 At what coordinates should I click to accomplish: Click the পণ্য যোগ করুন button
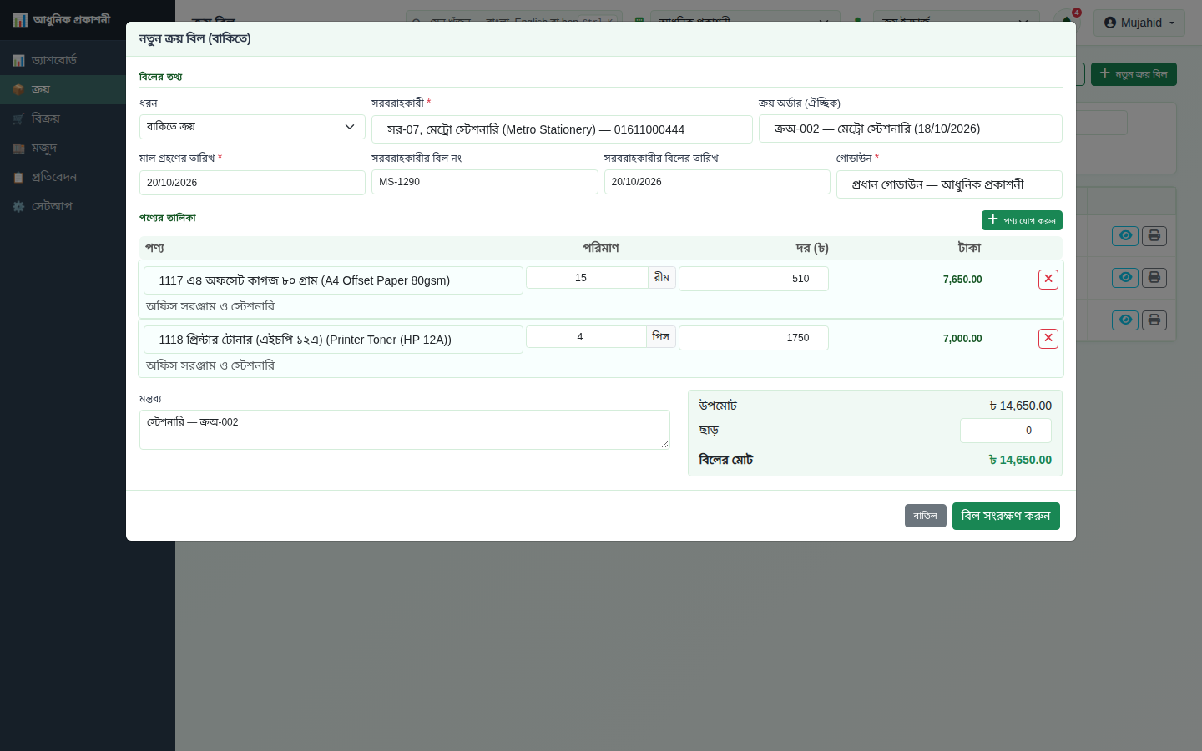1022,220
